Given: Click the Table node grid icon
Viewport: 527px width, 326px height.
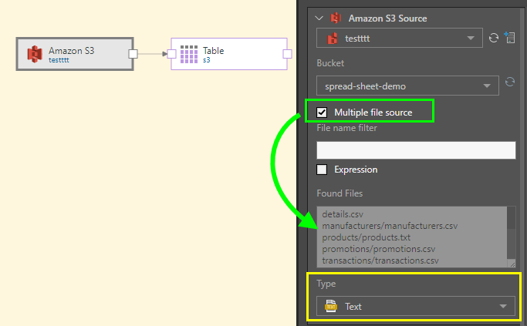Looking at the screenshot, I should 189,54.
